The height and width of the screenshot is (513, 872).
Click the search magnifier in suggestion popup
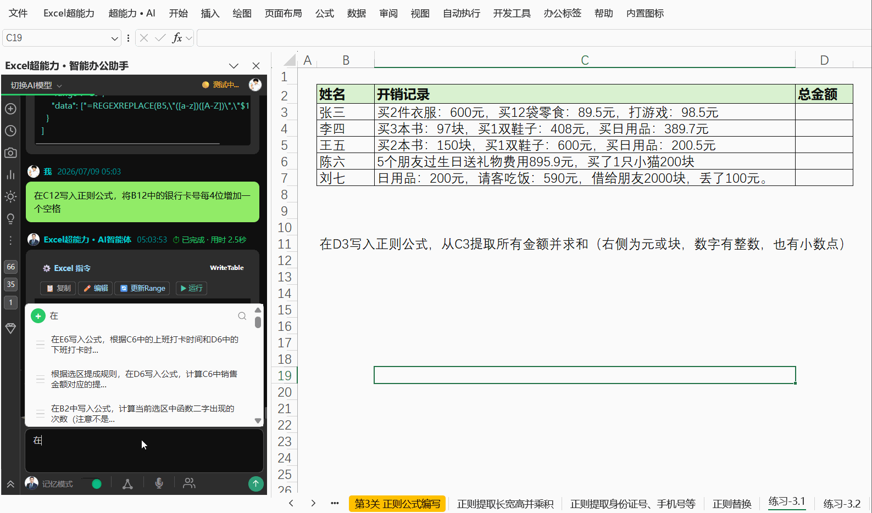242,316
